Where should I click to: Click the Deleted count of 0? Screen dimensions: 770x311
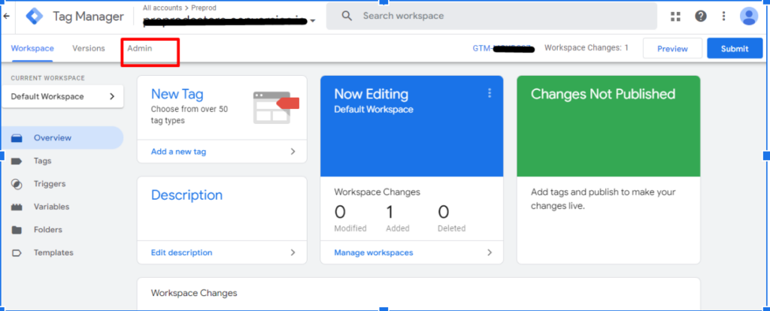pyautogui.click(x=444, y=213)
